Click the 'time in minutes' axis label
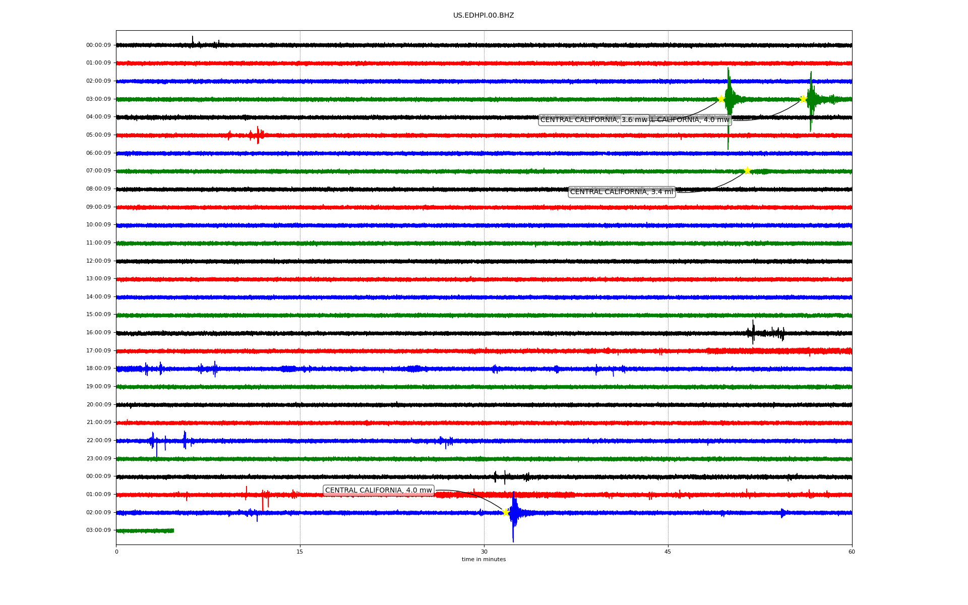Image resolution: width=968 pixels, height=605 pixels. click(x=483, y=560)
